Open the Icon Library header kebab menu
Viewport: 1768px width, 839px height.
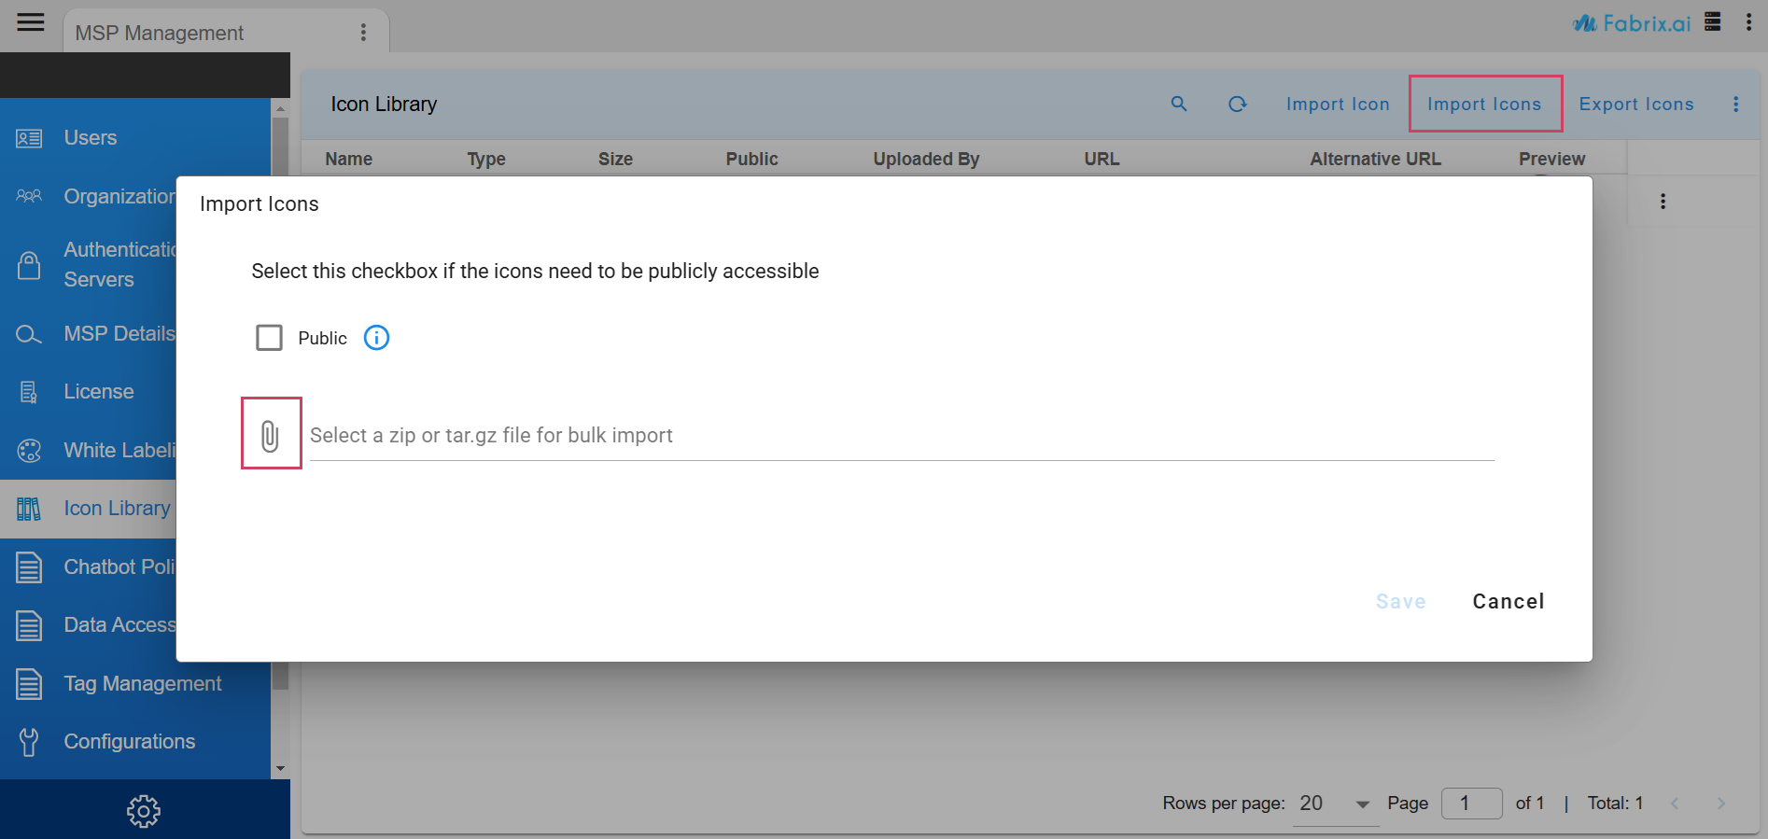coord(1735,104)
